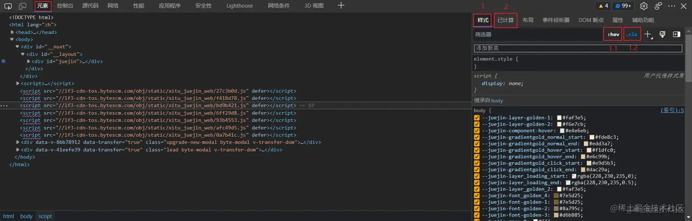
Task: Uncheck --juejin-layer-golden-2 property
Action: 477,124
